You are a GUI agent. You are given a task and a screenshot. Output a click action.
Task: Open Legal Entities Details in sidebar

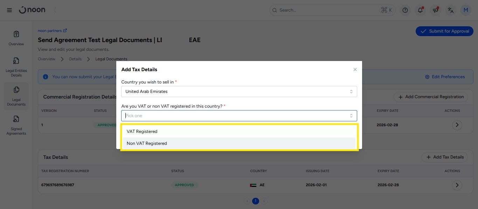16,67
